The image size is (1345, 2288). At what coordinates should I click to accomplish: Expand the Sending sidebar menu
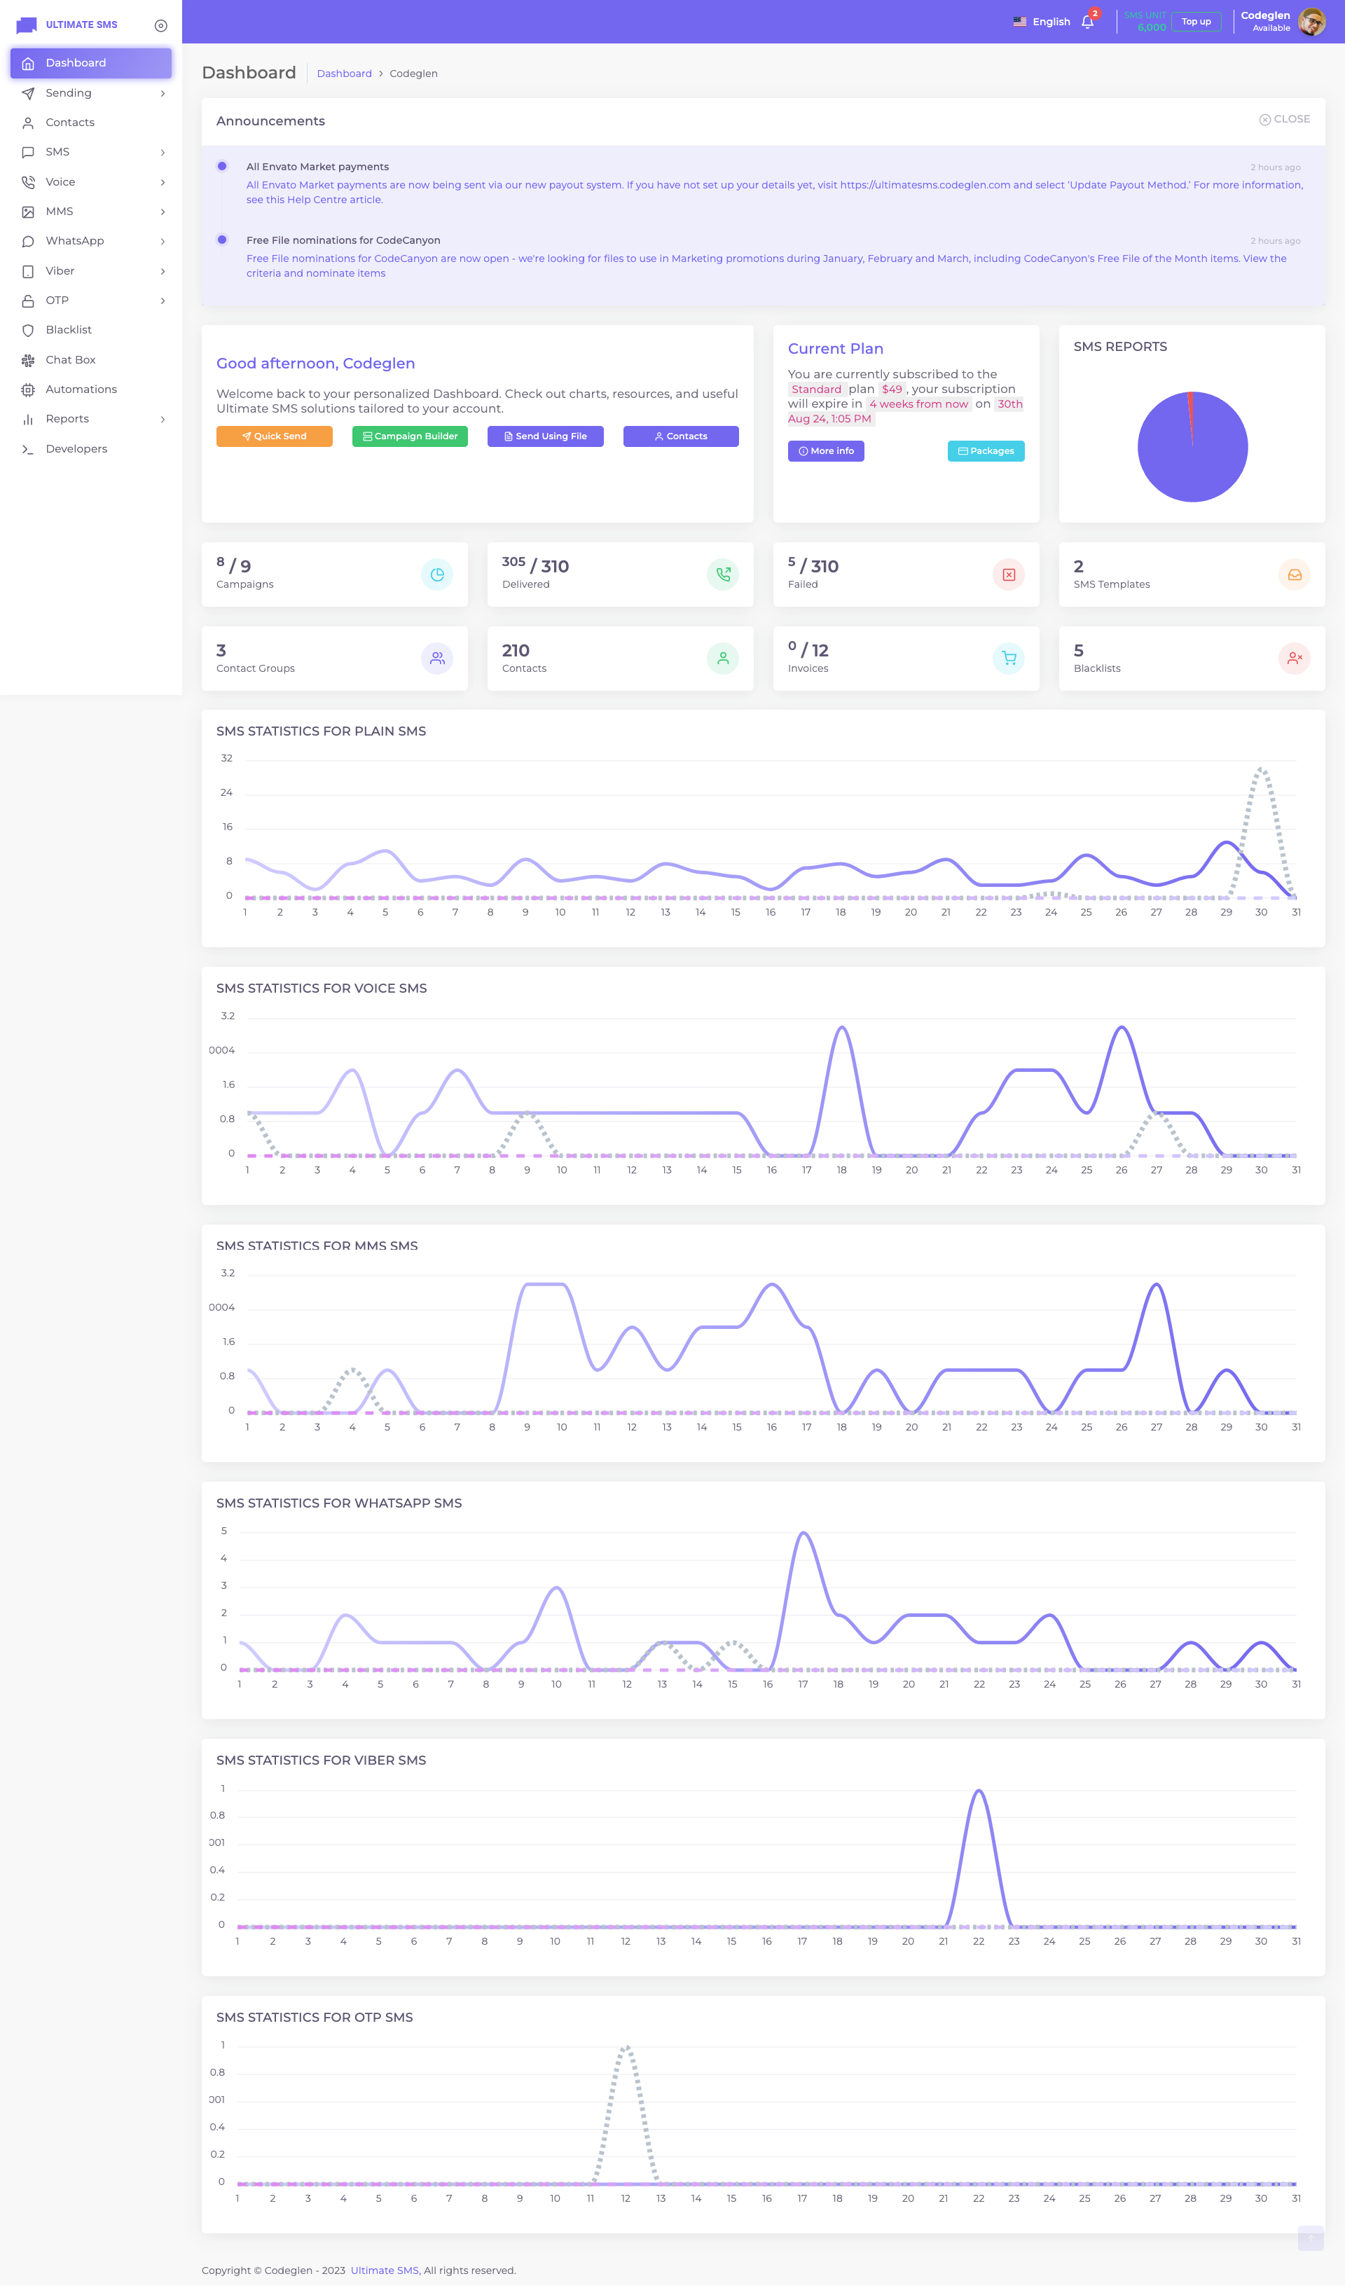pyautogui.click(x=91, y=92)
